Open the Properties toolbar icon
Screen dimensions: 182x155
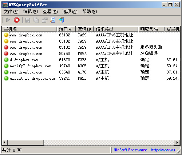coord(44,20)
